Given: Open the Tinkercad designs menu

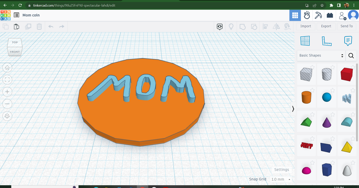Looking at the screenshot, I should coord(16,15).
